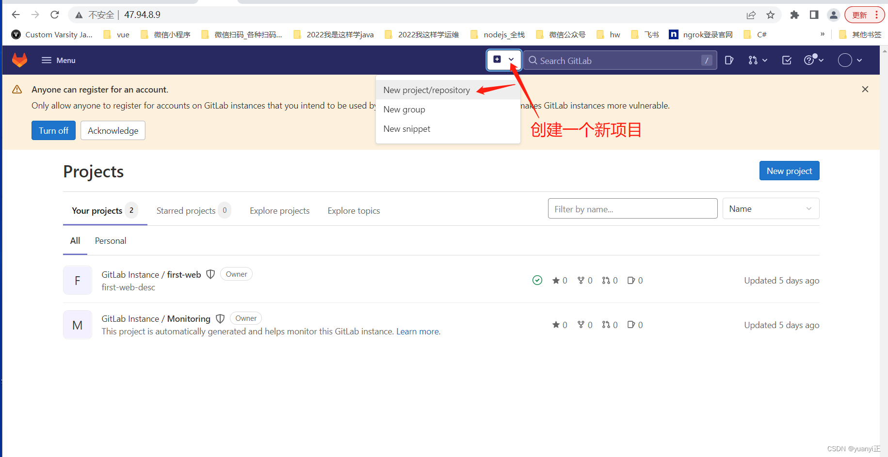Toggle the browser side panel icon
Viewport: 888px width, 457px height.
814,15
